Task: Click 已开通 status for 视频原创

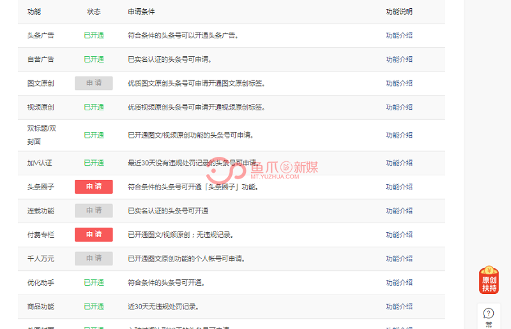Action: coord(94,107)
